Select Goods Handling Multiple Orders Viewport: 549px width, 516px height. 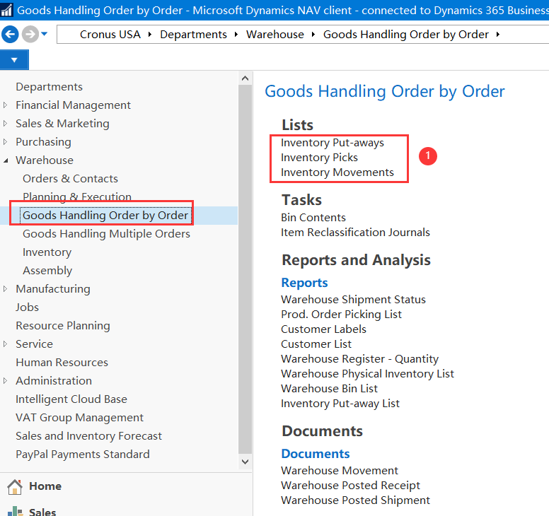(106, 234)
